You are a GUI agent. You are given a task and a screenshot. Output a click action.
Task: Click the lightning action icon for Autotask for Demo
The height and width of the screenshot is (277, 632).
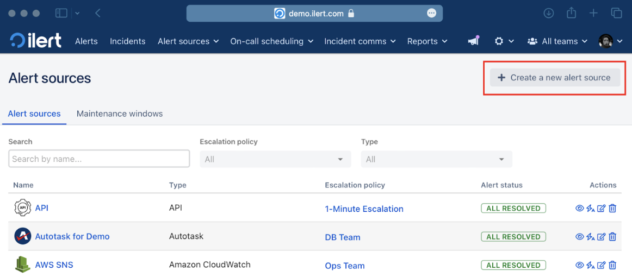[x=591, y=237]
